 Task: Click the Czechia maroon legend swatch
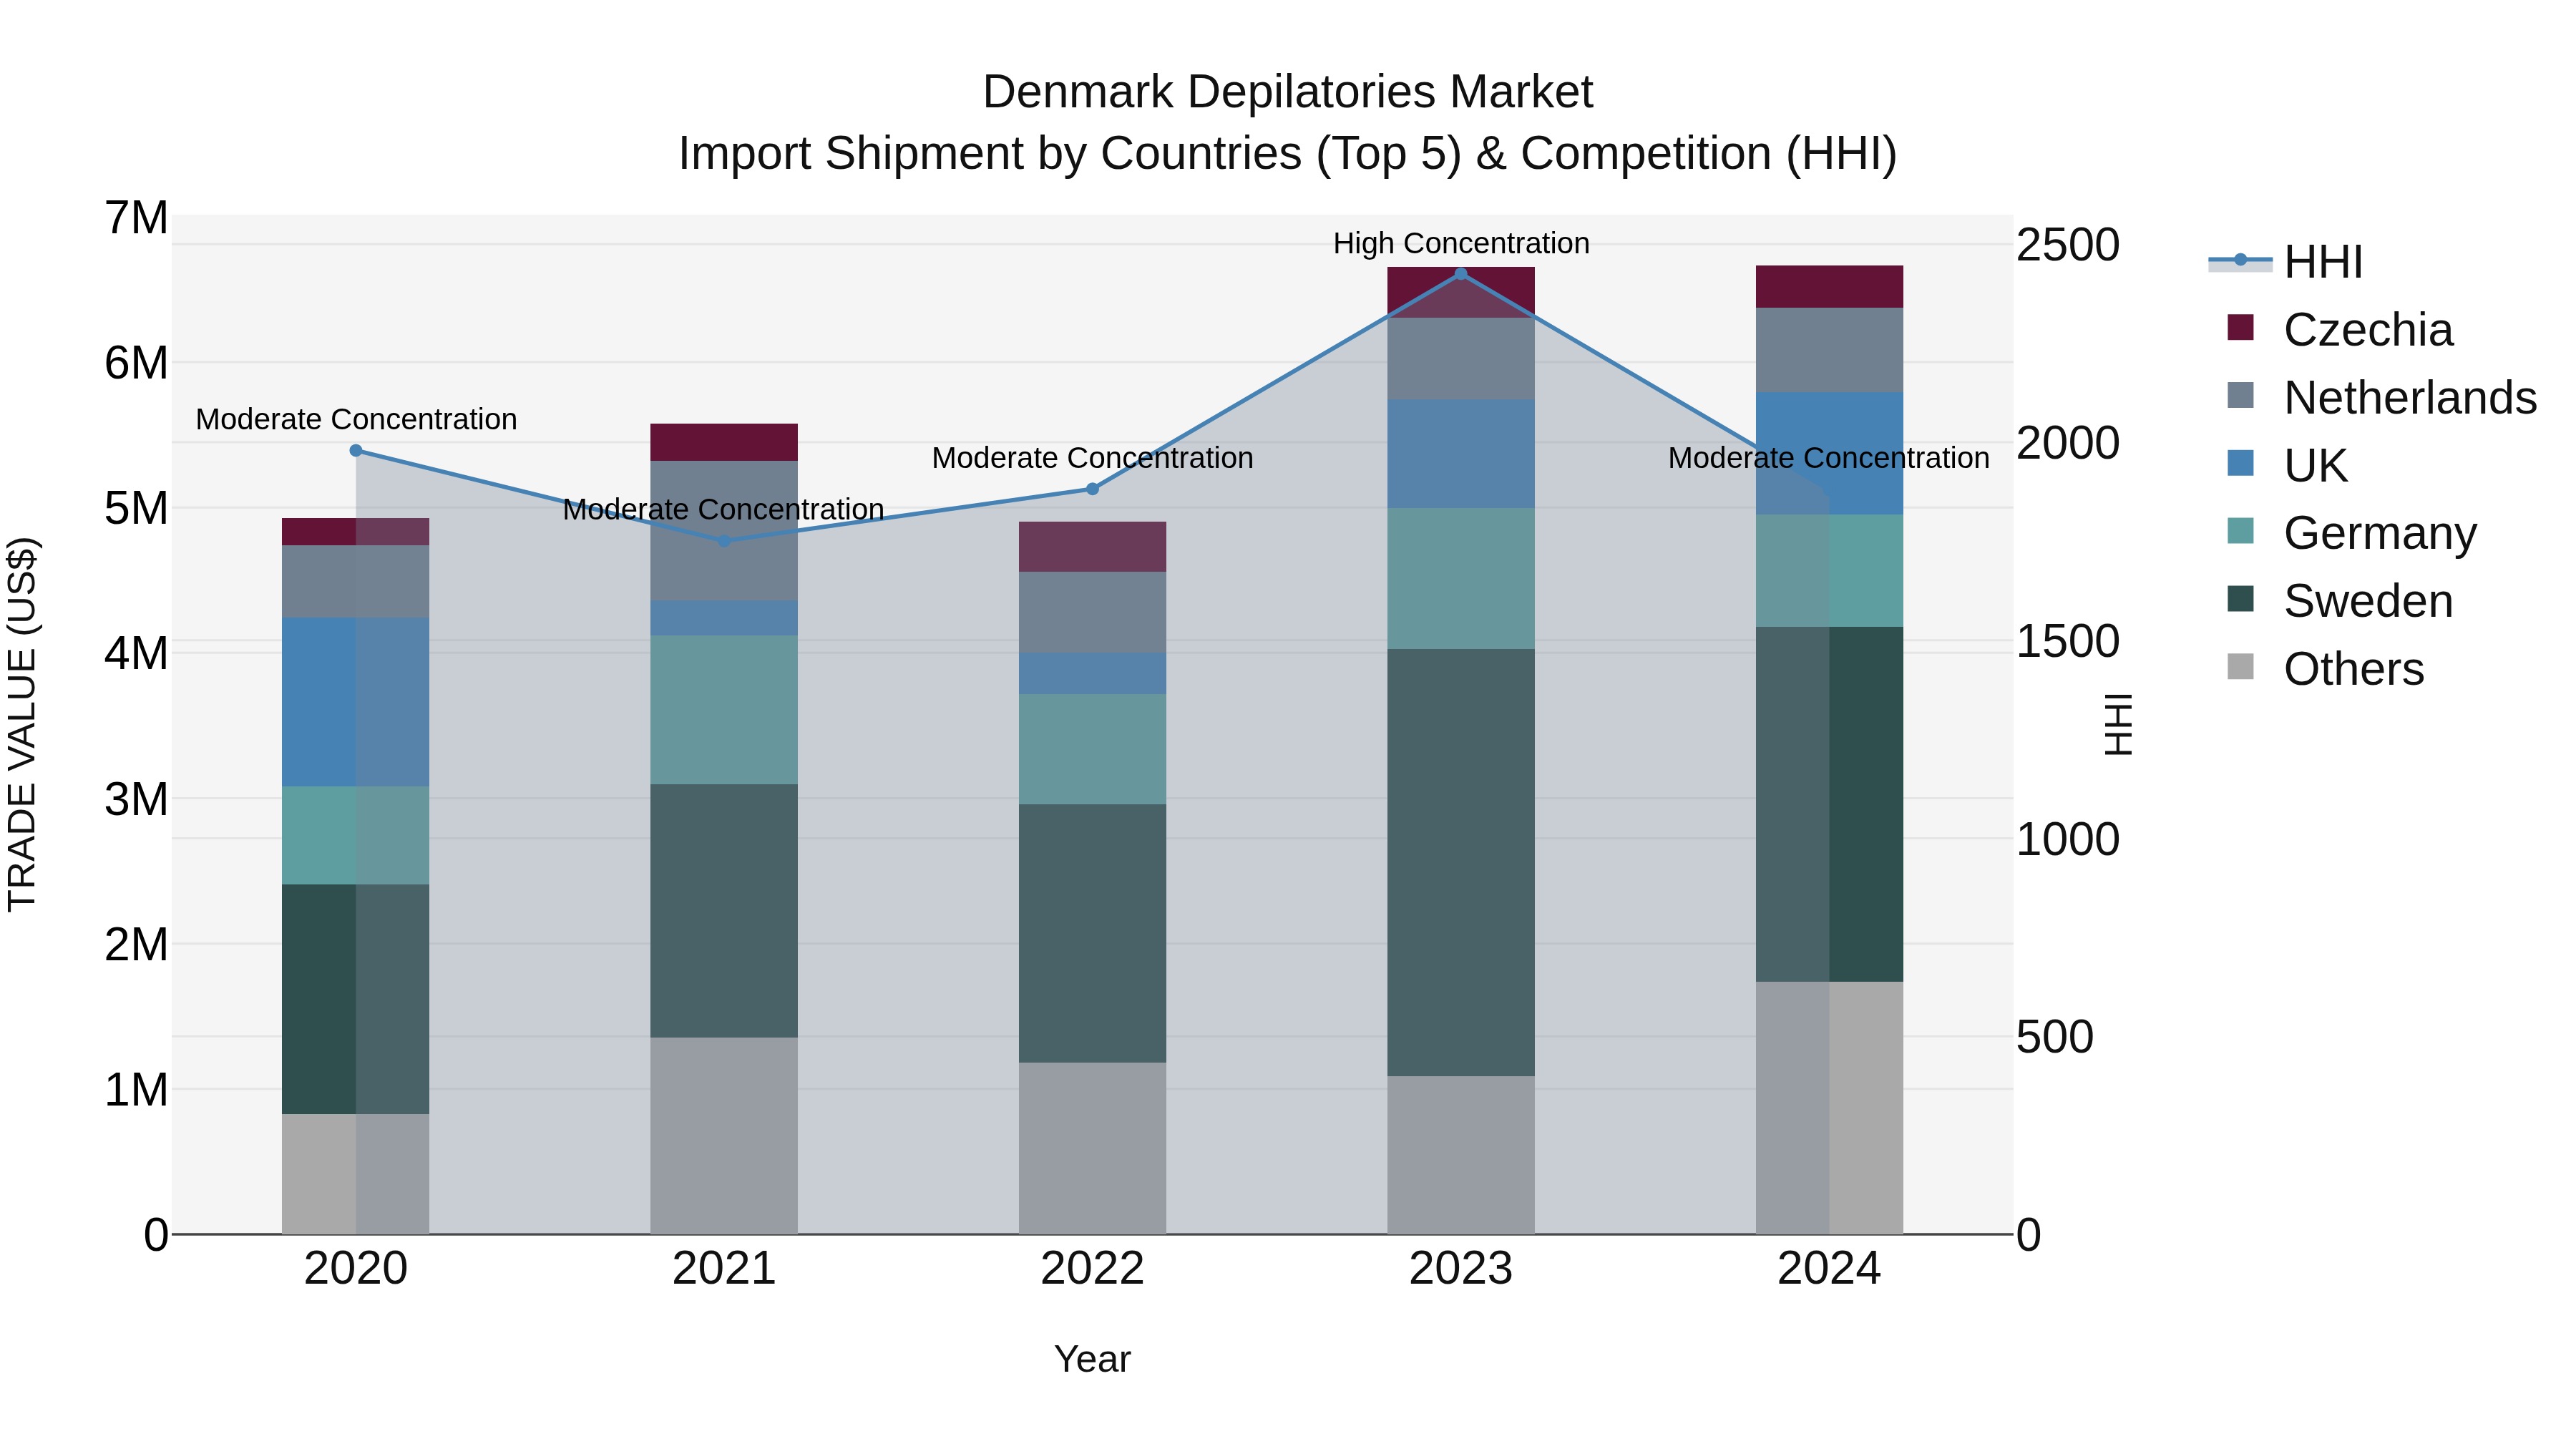[2241, 327]
